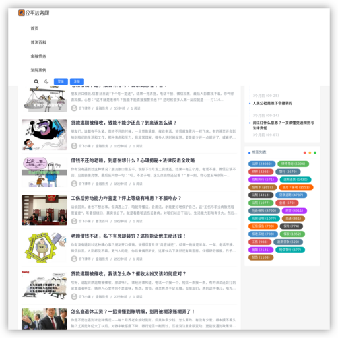Select the 工伤 (988) tag
Image resolution: width=338 pixels, height=338 pixels.
(259, 242)
